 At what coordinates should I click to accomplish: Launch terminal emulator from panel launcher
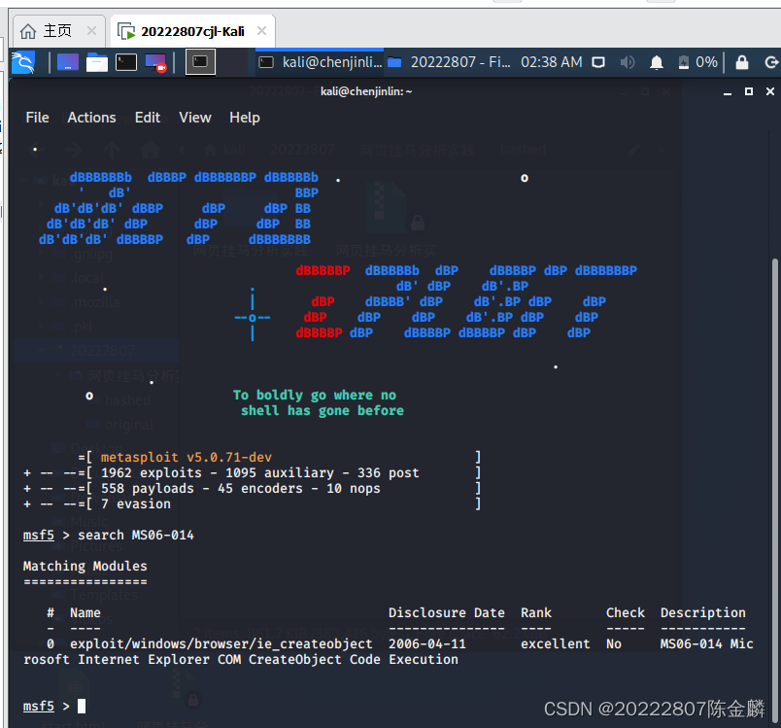tap(126, 62)
